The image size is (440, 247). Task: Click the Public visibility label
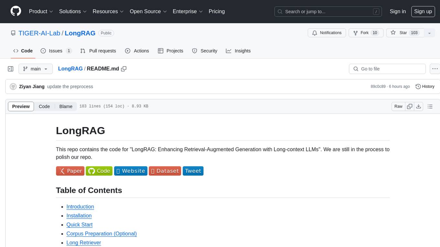(106, 33)
